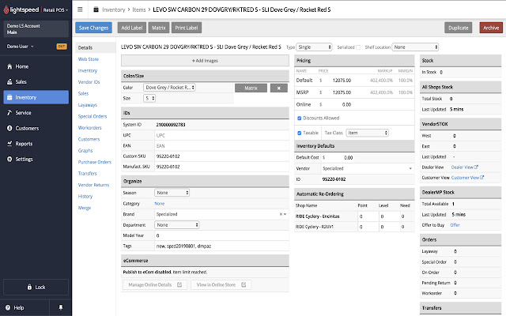Open the Purchase Orders tab
506x316 pixels.
pos(95,162)
